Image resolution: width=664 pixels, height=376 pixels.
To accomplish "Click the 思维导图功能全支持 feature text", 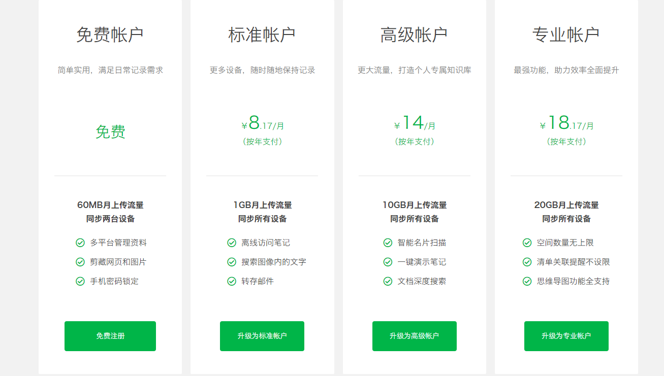I will coord(574,281).
